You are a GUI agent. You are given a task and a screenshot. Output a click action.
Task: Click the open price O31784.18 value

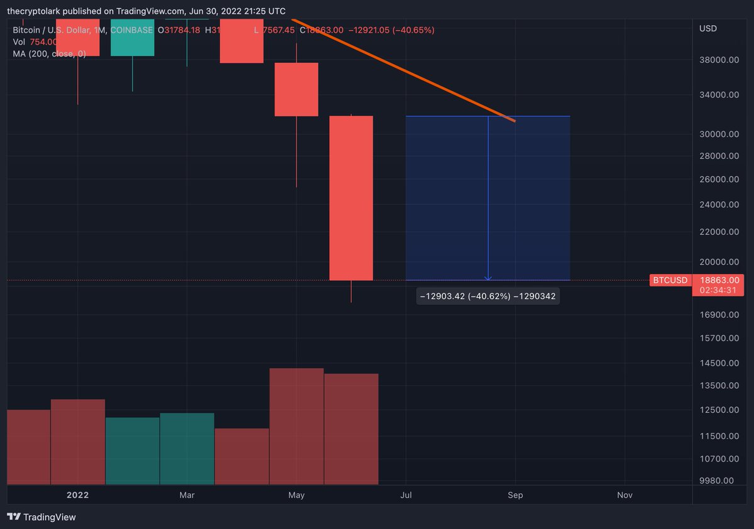[x=178, y=30]
